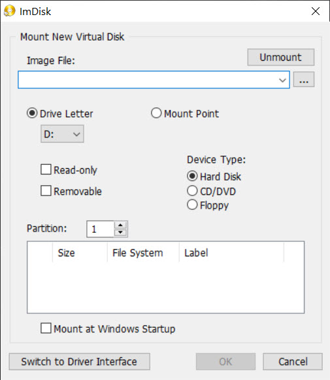Cancel the mount dialog

pos(293,362)
